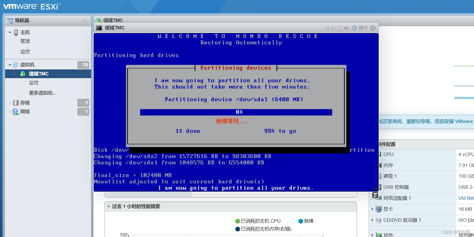Click the second console window size icon
The width and height of the screenshot is (474, 237).
pyautogui.click(x=333, y=28)
